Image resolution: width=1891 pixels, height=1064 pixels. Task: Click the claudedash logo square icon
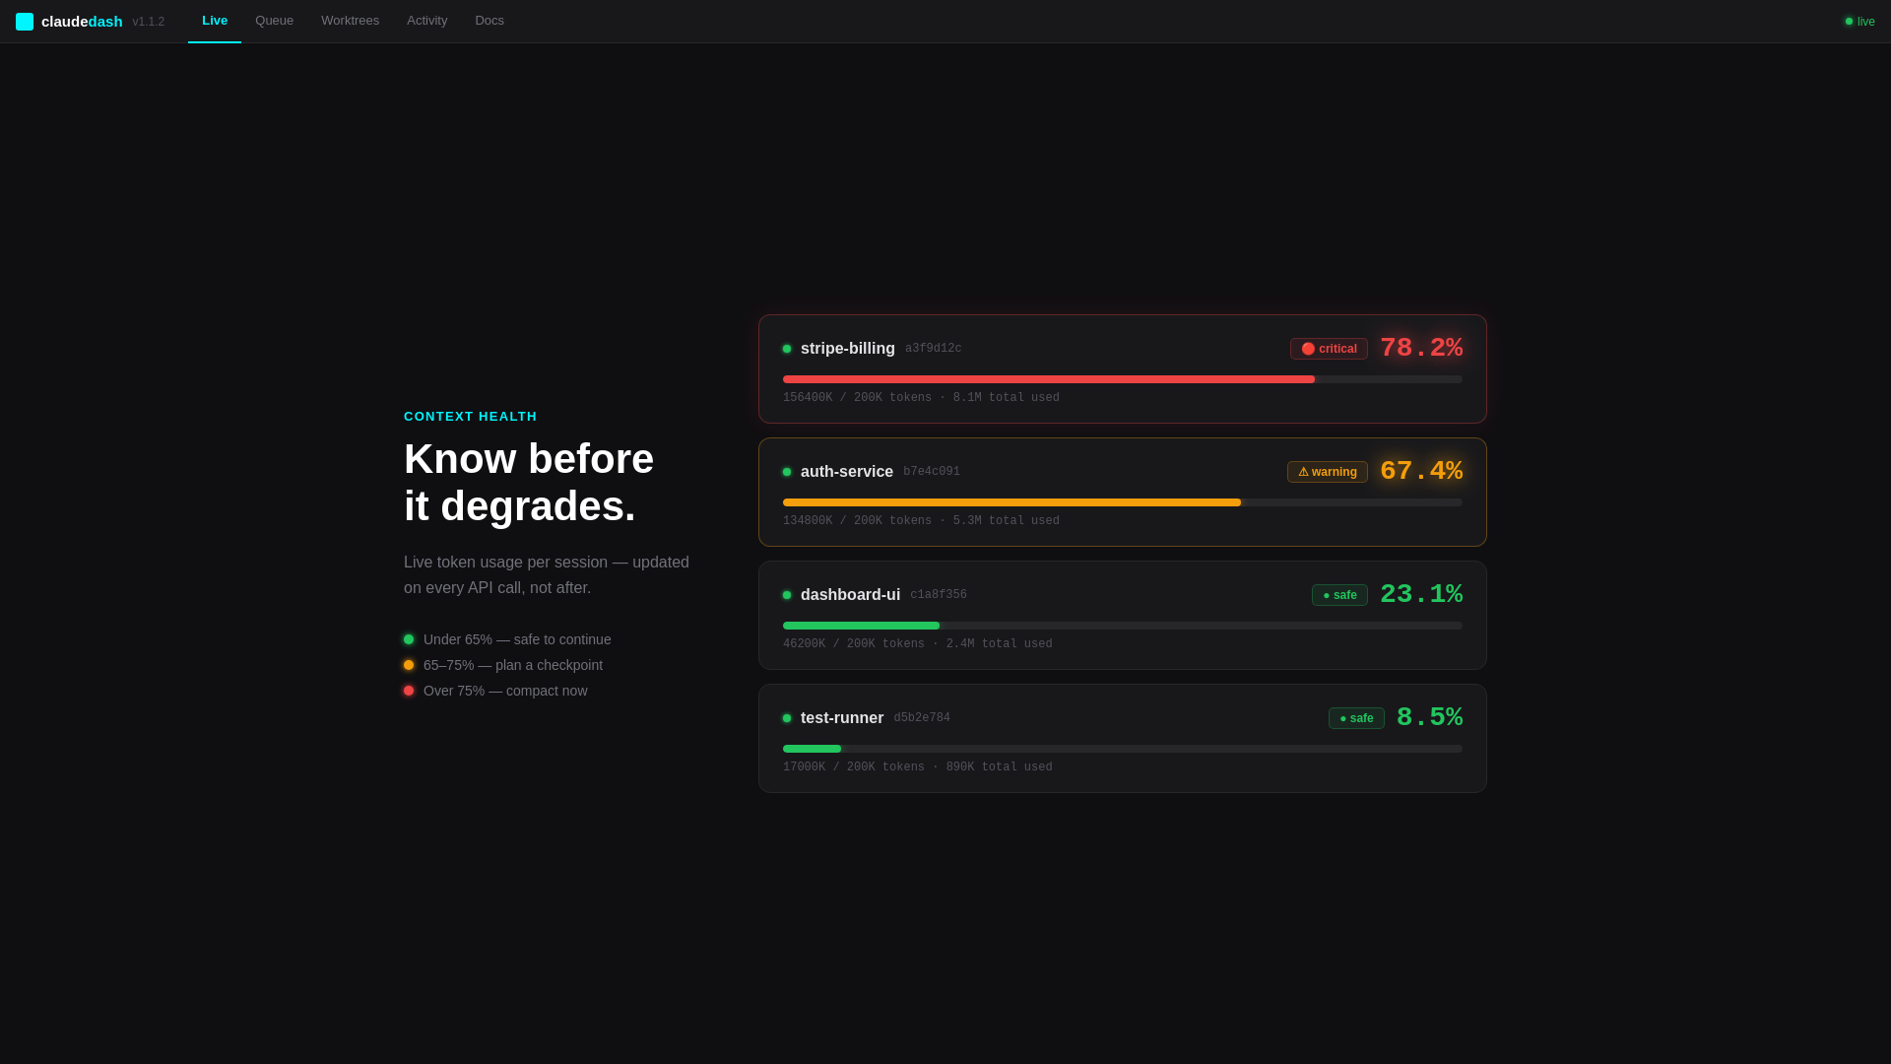(x=24, y=21)
